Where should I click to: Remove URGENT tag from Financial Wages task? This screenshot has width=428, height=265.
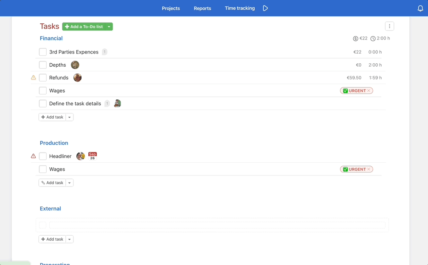tap(369, 91)
